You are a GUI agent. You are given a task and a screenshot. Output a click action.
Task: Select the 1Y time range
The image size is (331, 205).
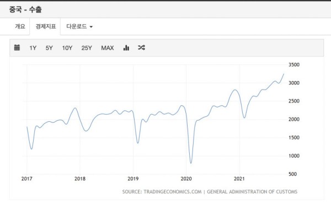pyautogui.click(x=33, y=48)
